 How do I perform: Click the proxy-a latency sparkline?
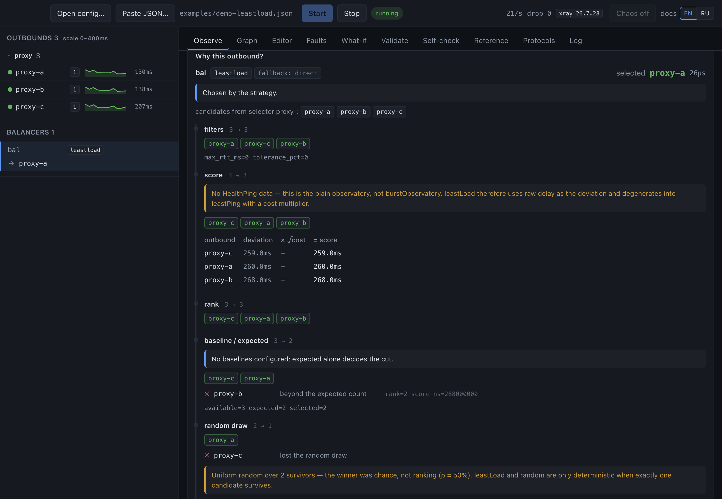[x=106, y=72]
